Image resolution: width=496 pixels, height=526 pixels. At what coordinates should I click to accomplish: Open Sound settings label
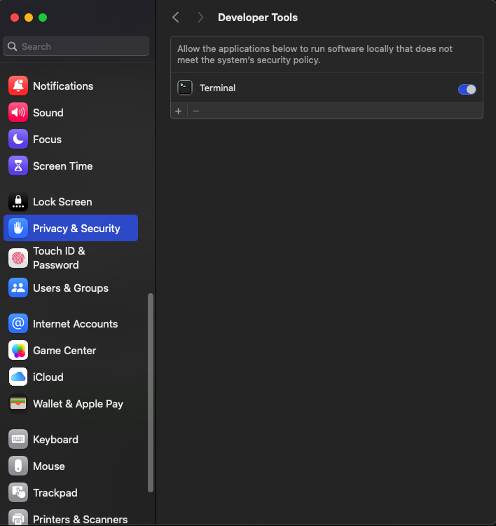[x=48, y=113]
